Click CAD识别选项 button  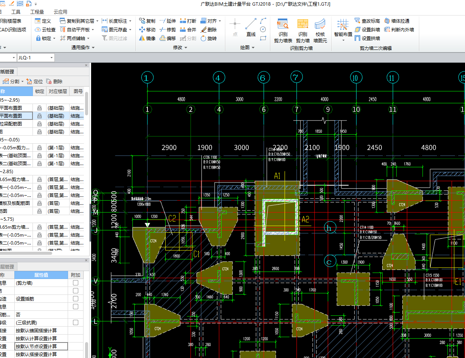13,29
